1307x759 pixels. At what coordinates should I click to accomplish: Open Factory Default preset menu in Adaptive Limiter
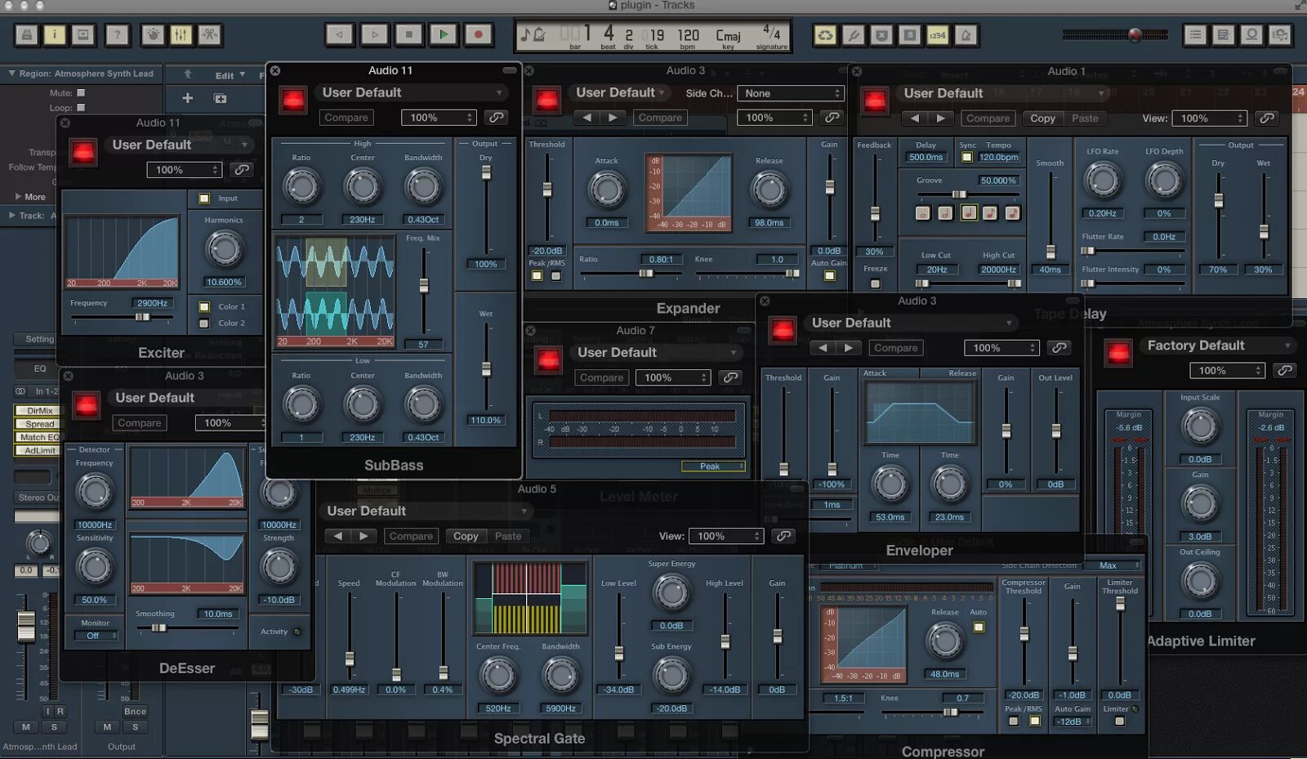click(1218, 346)
